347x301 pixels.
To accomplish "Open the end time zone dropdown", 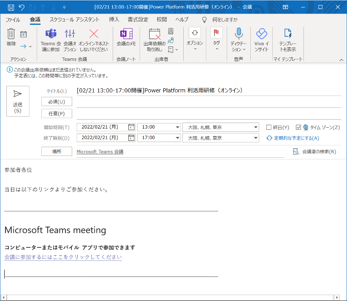I will coord(255,138).
